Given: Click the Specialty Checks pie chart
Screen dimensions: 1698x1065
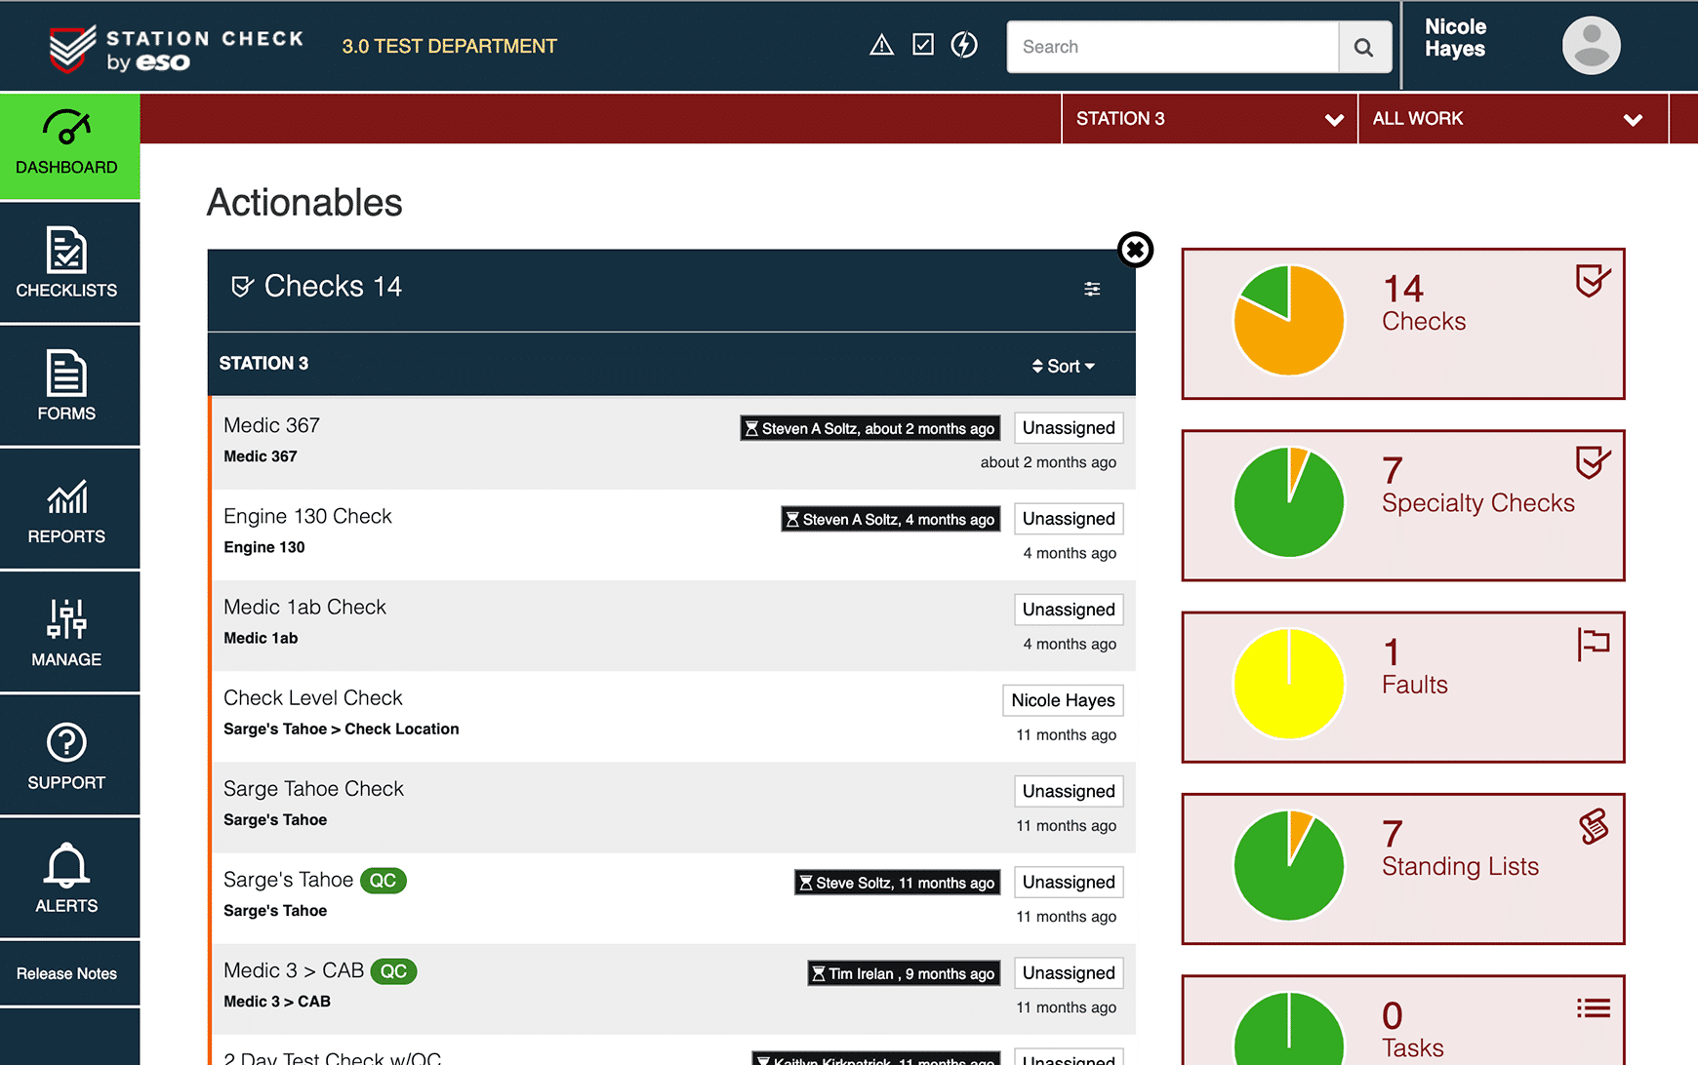Looking at the screenshot, I should pos(1288,502).
